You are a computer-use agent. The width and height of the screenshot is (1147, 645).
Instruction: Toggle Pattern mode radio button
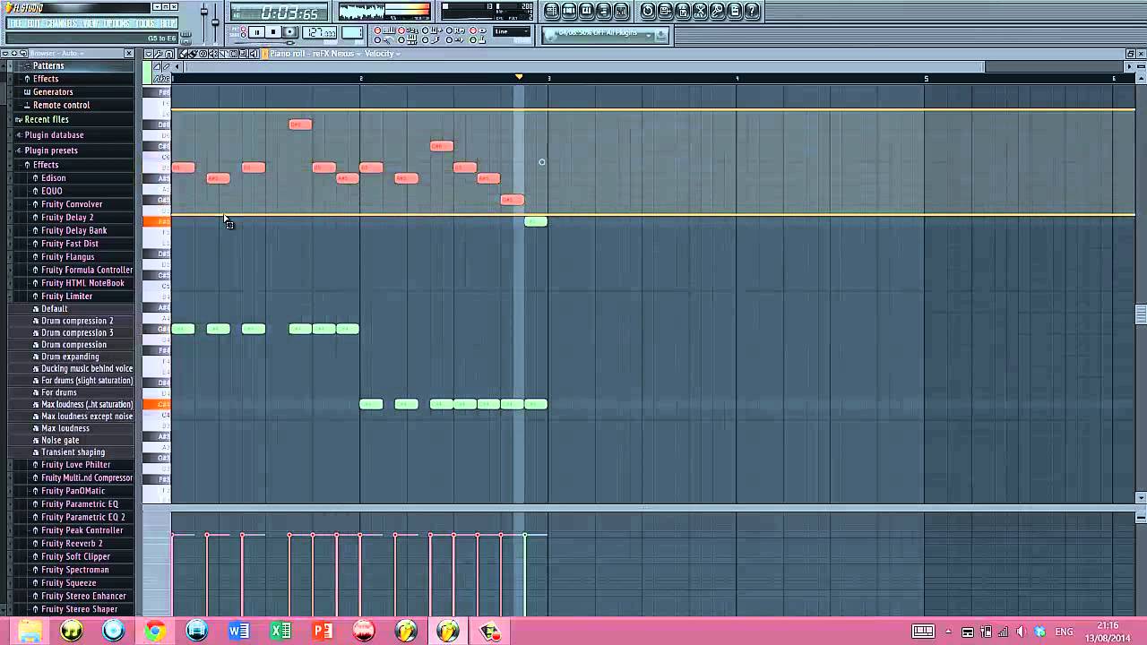(243, 29)
